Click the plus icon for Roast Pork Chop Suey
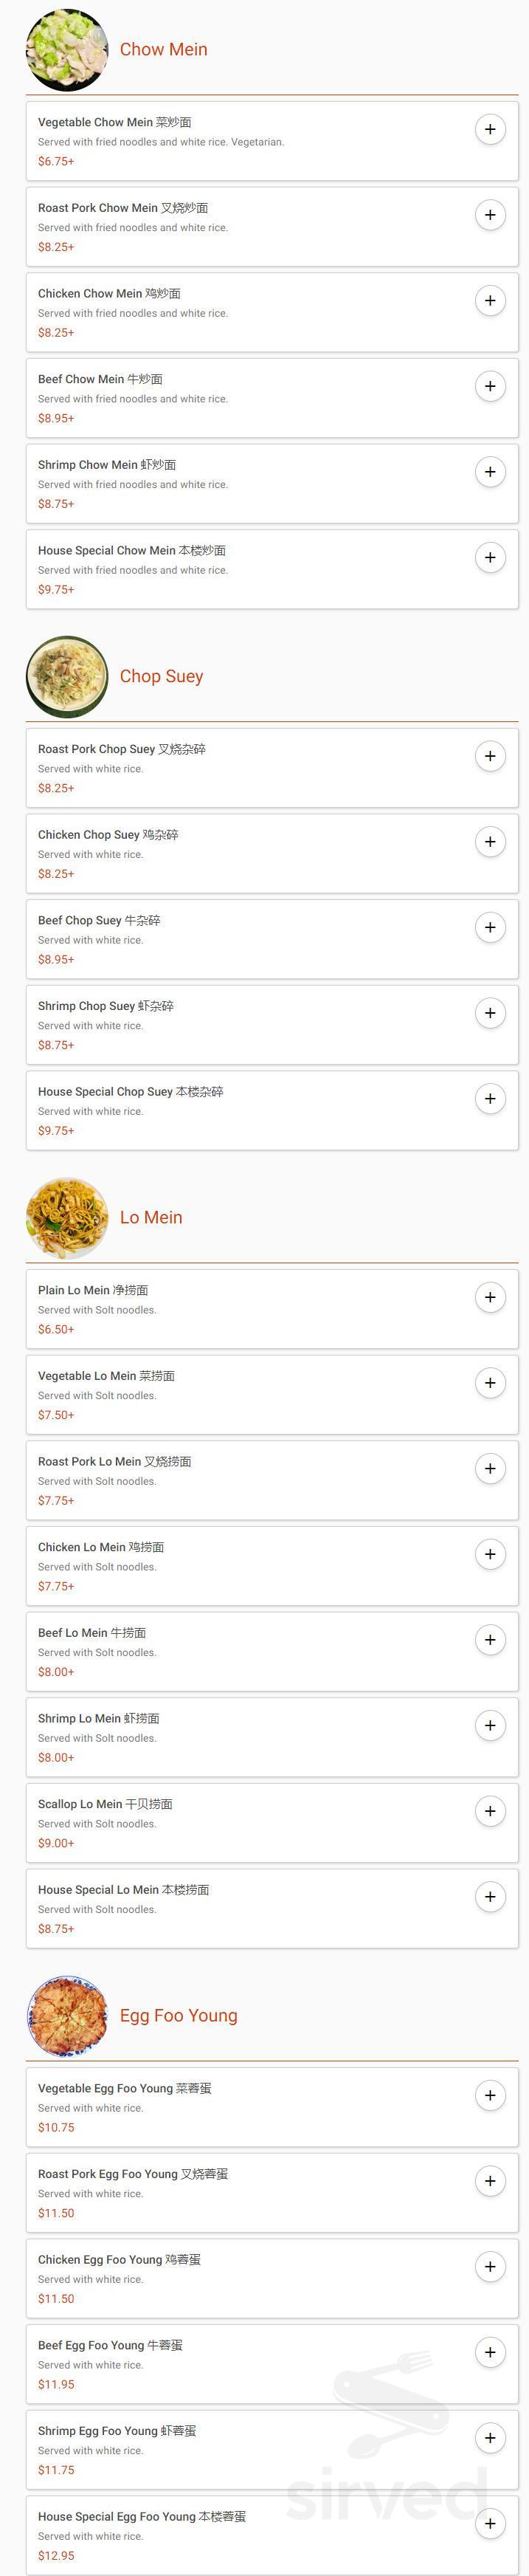 [x=491, y=756]
